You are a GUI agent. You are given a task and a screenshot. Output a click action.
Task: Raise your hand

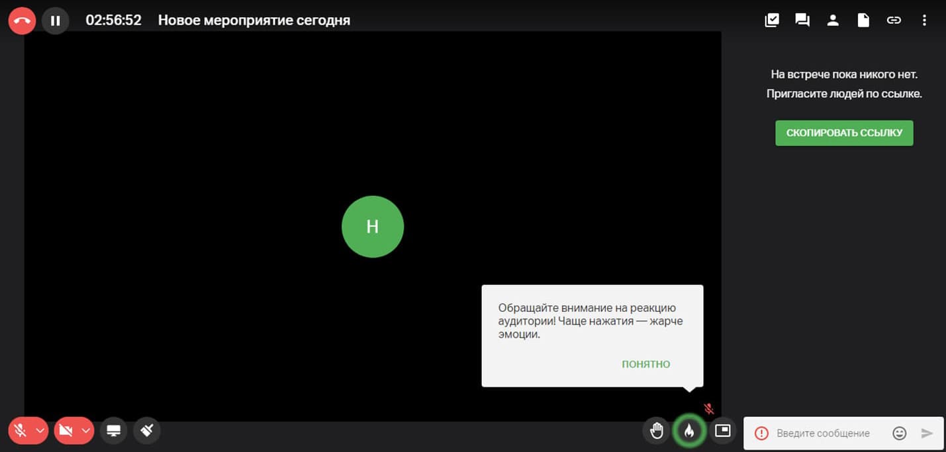pos(656,432)
